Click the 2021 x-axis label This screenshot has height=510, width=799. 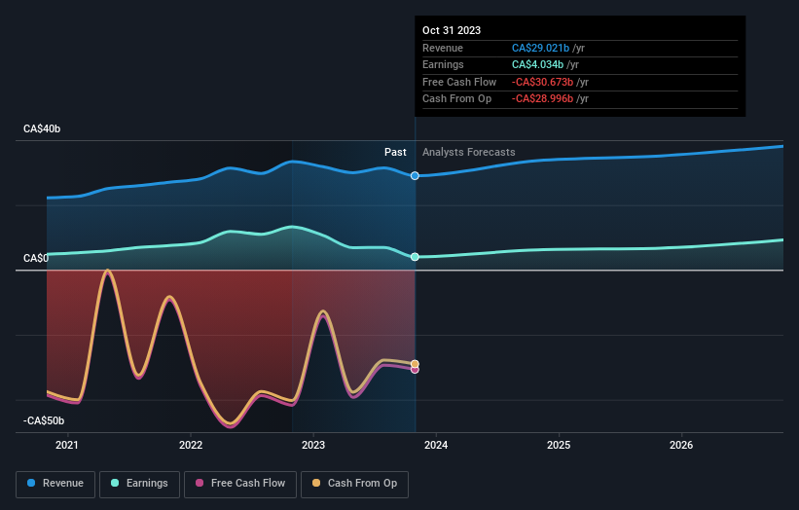[67, 446]
